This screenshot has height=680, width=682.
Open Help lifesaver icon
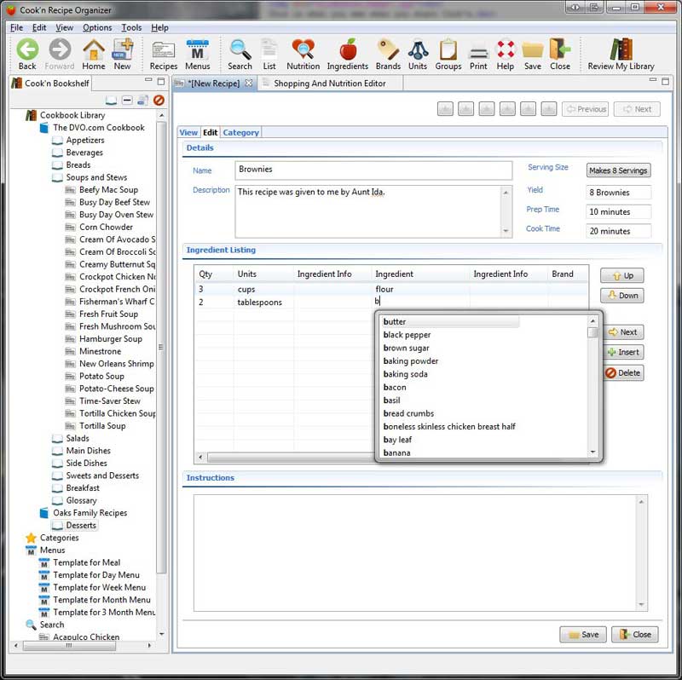tap(506, 55)
